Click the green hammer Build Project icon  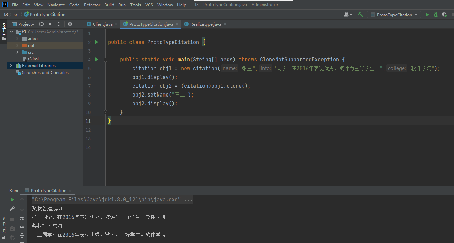pos(361,15)
